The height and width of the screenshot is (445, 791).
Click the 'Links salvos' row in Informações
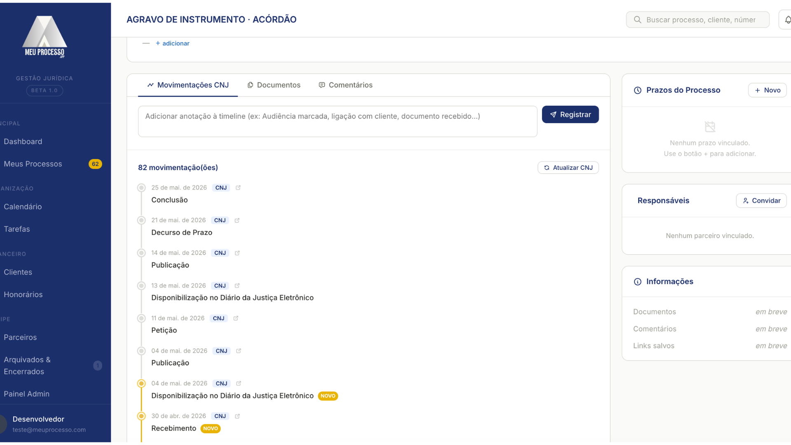point(710,346)
